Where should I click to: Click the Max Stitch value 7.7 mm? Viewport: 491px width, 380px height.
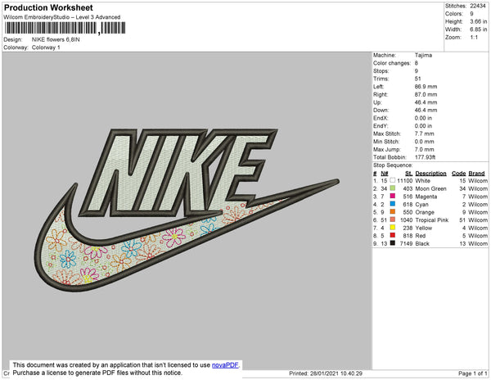pyautogui.click(x=424, y=133)
